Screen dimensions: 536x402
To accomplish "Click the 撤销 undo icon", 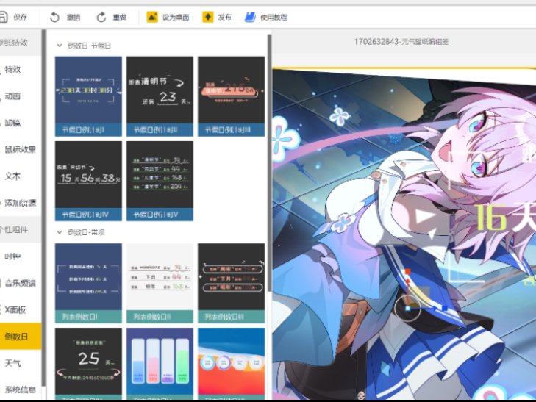I will pyautogui.click(x=54, y=17).
